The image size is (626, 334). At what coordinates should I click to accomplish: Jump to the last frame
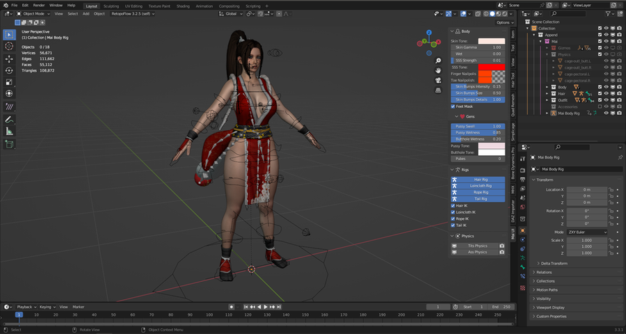pos(279,307)
